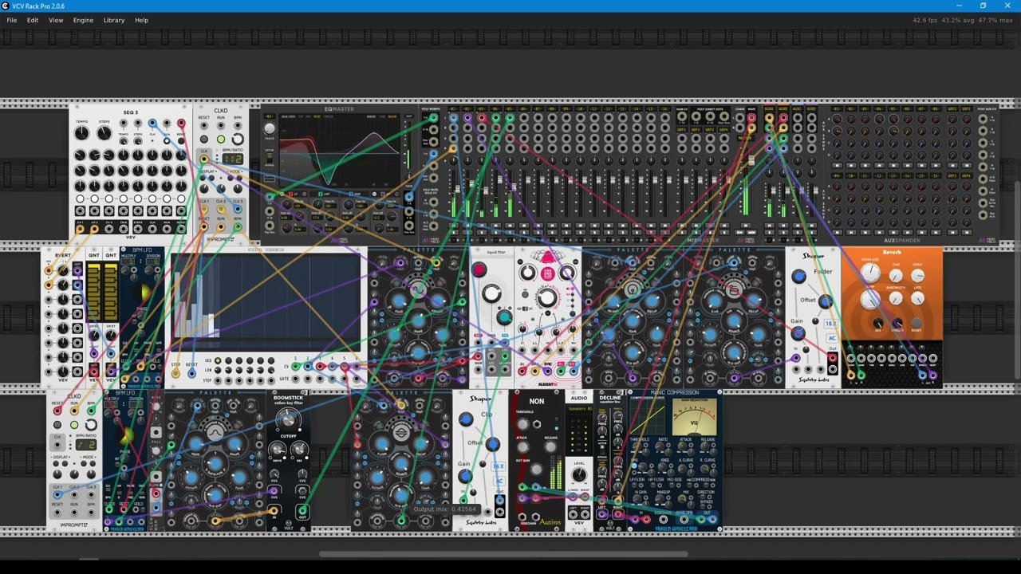The width and height of the screenshot is (1021, 574).
Task: Click the Offset knob on lower Shaper
Action: (x=493, y=444)
